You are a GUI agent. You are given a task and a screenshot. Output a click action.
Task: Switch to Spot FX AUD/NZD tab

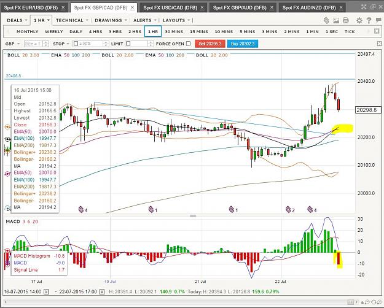tap(309, 7)
